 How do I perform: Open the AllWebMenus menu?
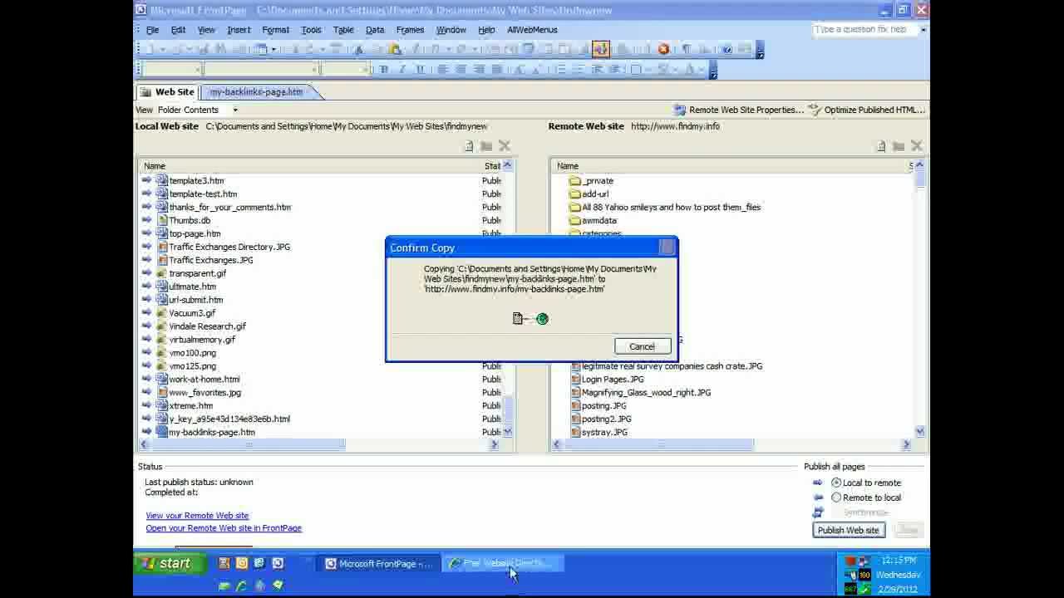pos(532,30)
